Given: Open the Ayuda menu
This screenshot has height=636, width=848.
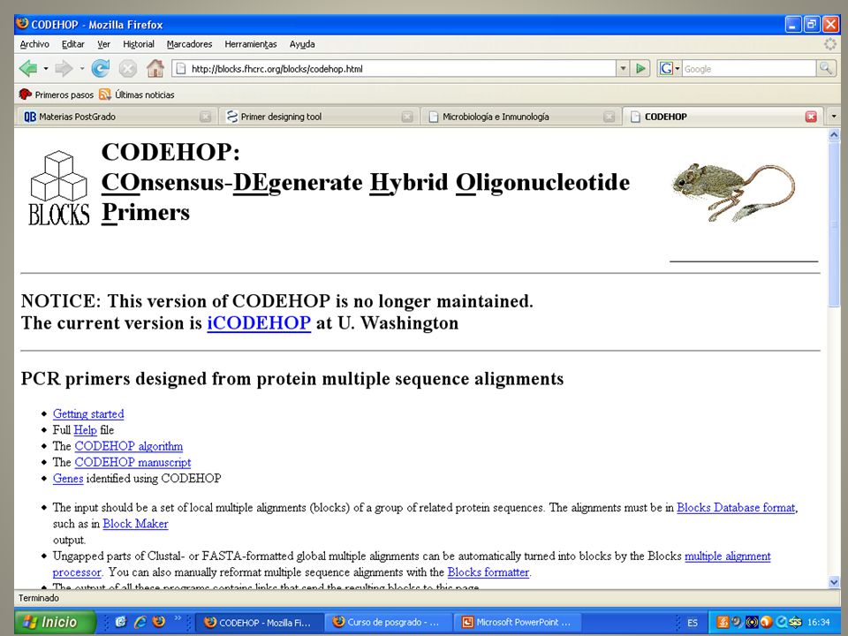Looking at the screenshot, I should pyautogui.click(x=302, y=44).
